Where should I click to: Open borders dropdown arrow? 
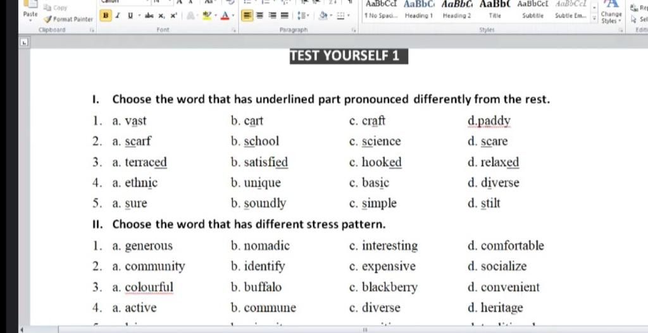pos(349,16)
